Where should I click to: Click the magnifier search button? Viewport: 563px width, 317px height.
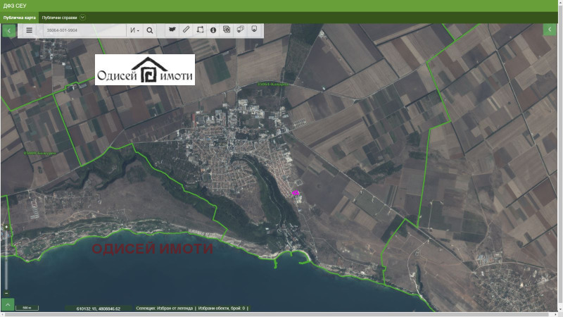pyautogui.click(x=150, y=30)
